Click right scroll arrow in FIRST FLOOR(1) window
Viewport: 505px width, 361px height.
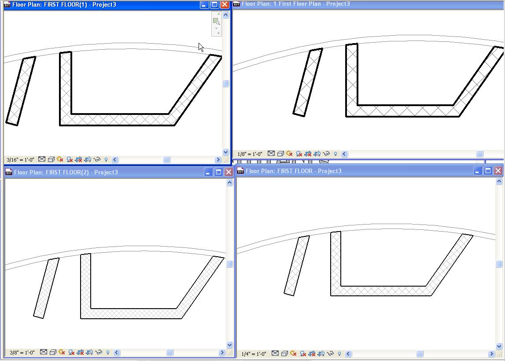[218, 160]
